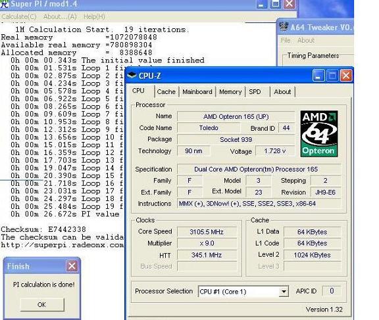Click the Real memory =1072078848 line
The image size is (379, 320).
coord(79,37)
